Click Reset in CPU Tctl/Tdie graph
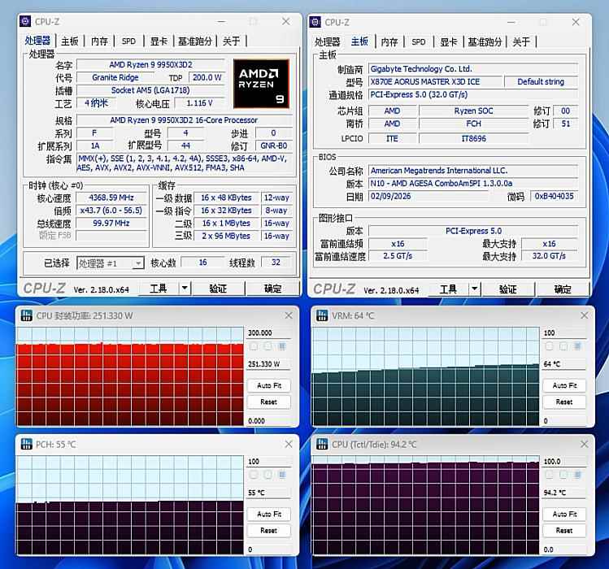This screenshot has height=569, width=609. pyautogui.click(x=564, y=531)
